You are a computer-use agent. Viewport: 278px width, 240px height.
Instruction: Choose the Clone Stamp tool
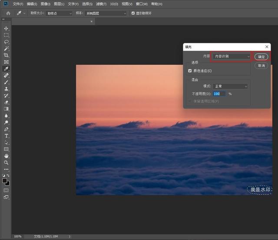click(6, 89)
